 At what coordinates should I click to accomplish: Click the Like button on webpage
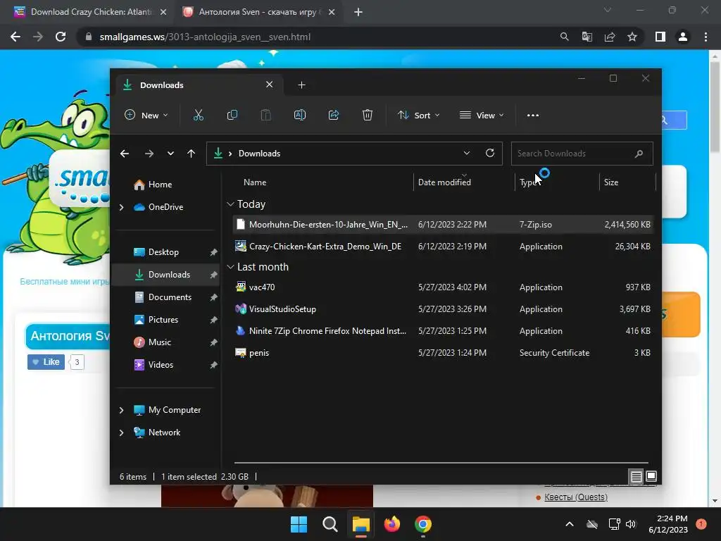click(x=46, y=362)
